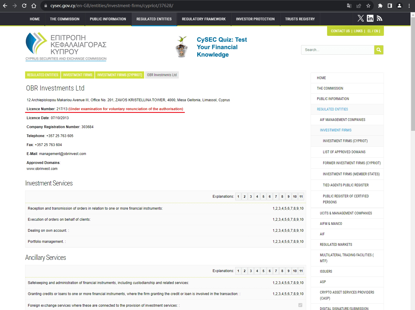415x310 pixels.
Task: Open the browser extensions puzzle icon
Action: (380, 6)
